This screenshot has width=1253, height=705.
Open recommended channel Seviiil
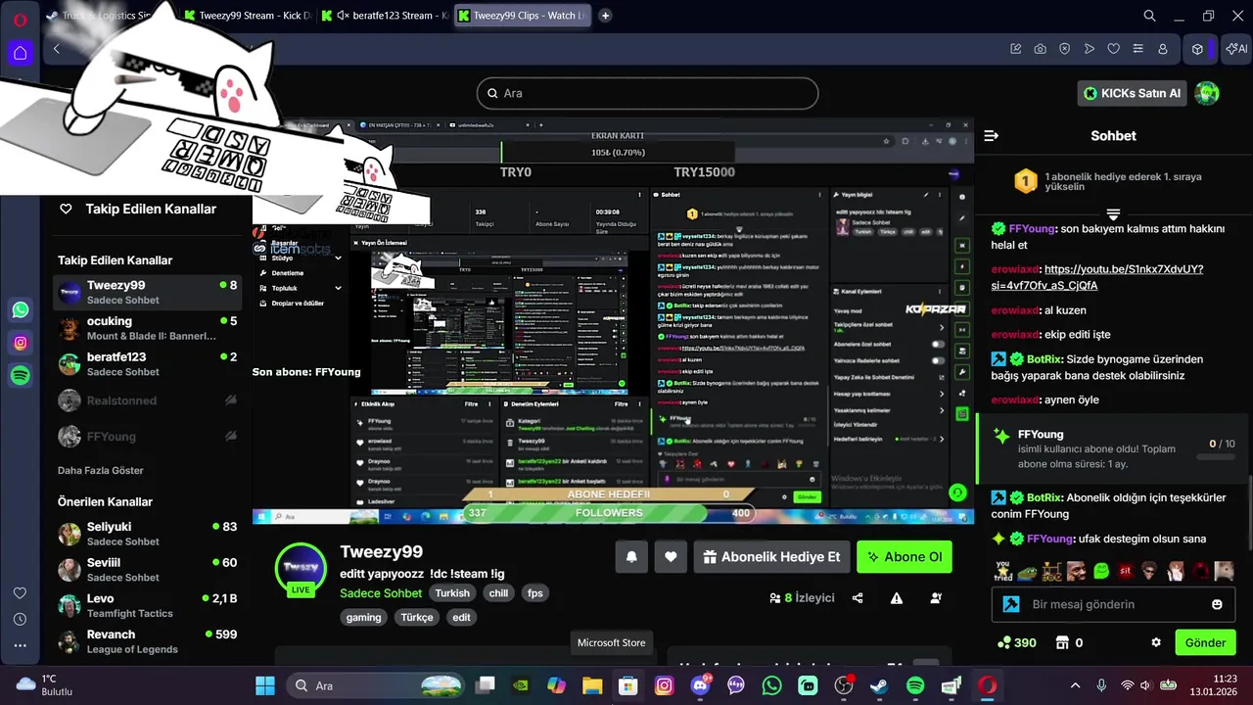(147, 570)
